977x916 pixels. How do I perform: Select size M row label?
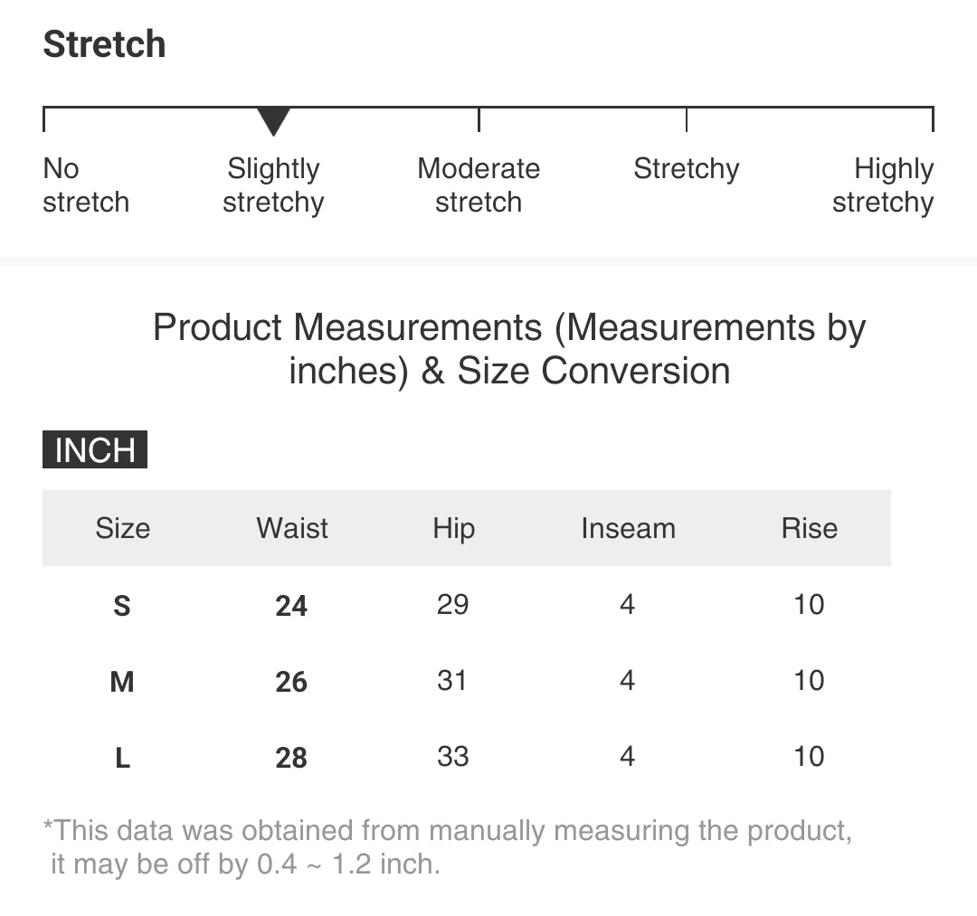pyautogui.click(x=122, y=681)
